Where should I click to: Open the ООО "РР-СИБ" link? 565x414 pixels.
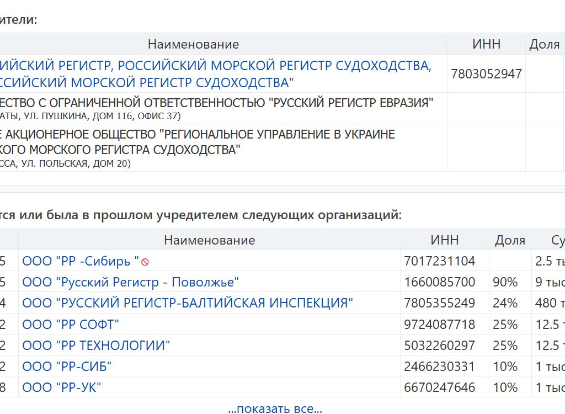click(67, 367)
